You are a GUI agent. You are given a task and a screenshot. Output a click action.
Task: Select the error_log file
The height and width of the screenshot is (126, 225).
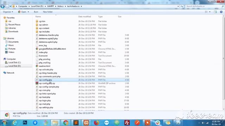tap(43, 45)
